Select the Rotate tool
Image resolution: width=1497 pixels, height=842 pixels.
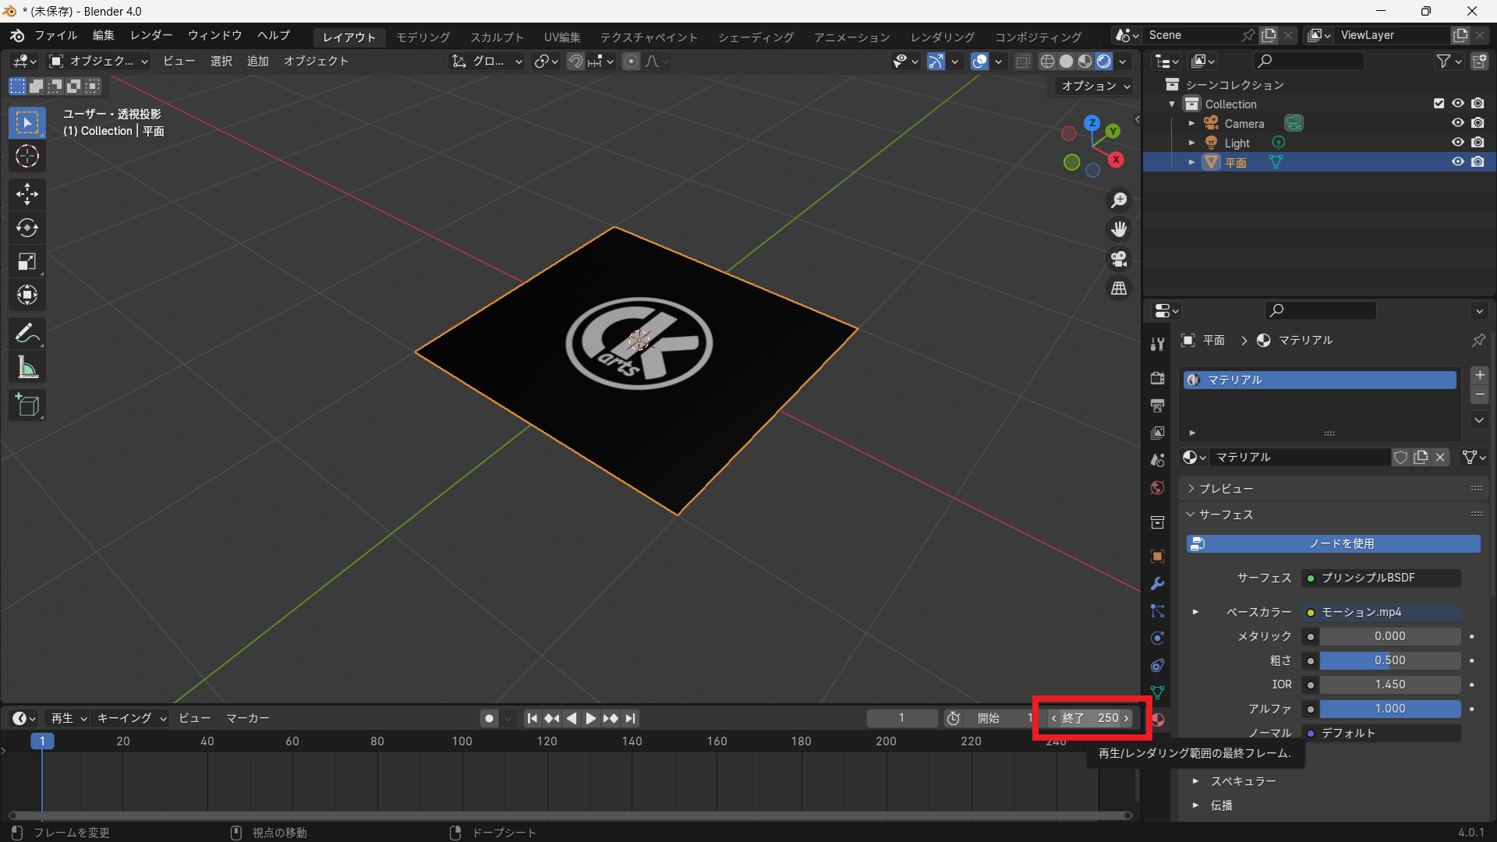point(27,228)
